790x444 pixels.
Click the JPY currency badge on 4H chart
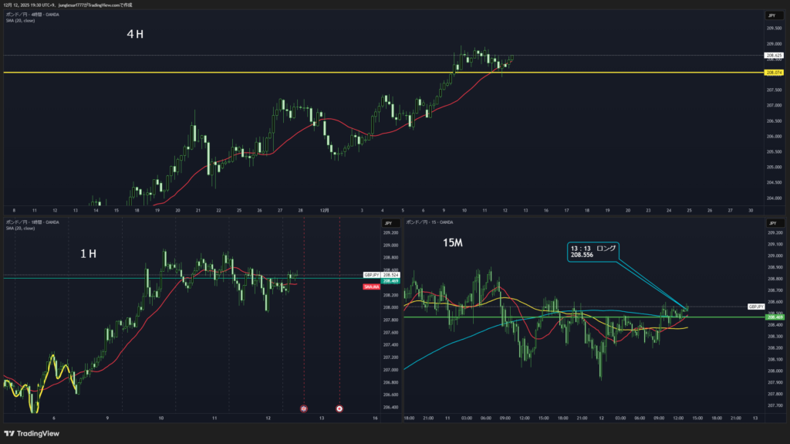pyautogui.click(x=771, y=15)
